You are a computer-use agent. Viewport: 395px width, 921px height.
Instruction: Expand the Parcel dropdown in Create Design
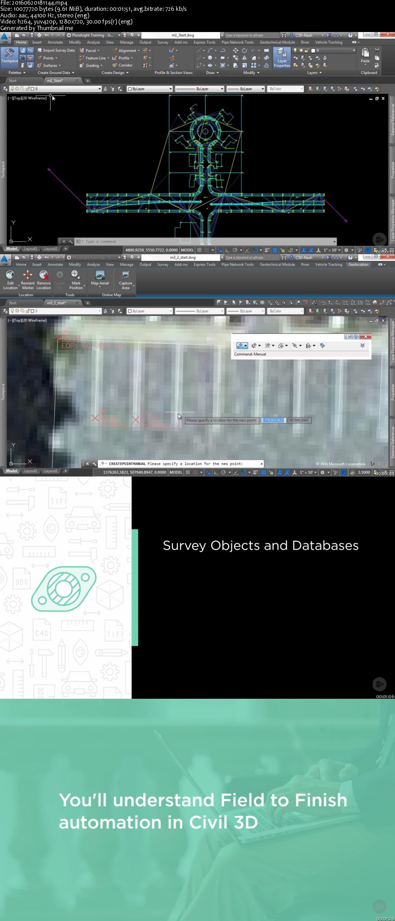point(89,51)
